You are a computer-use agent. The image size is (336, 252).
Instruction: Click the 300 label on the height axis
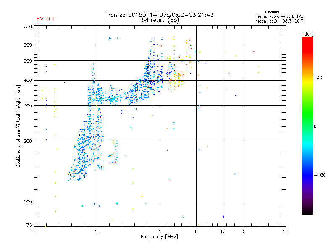[28, 105]
